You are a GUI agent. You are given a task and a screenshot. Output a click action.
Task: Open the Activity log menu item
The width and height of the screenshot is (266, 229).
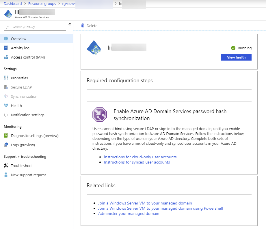pos(36,48)
